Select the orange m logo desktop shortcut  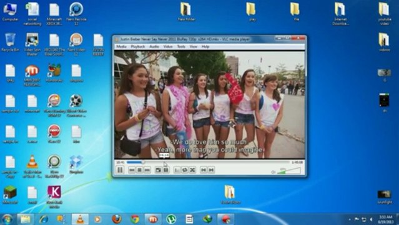(x=32, y=74)
